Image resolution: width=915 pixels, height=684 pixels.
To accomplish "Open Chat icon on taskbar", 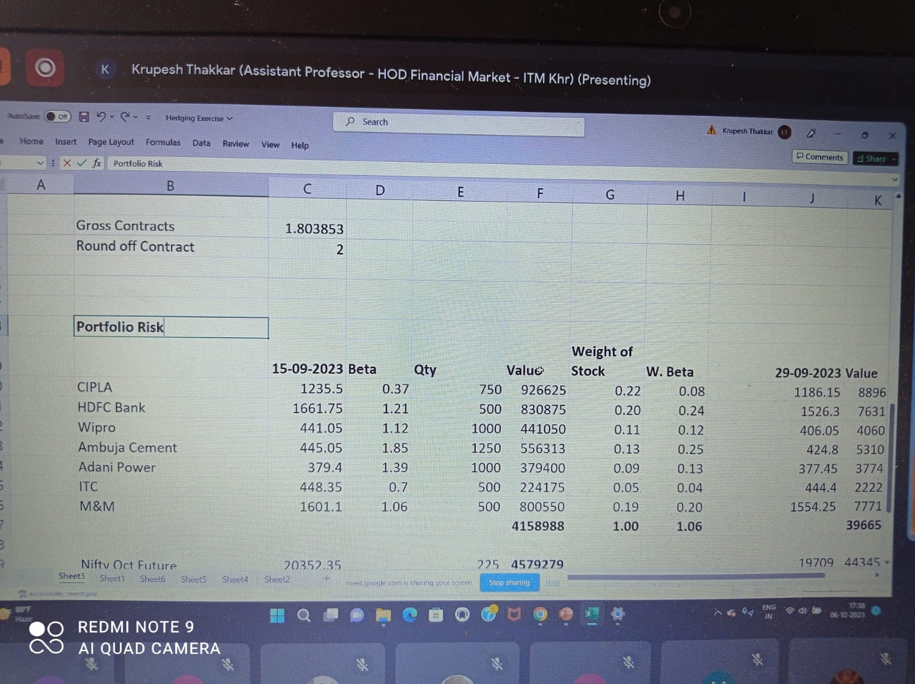I will [357, 615].
